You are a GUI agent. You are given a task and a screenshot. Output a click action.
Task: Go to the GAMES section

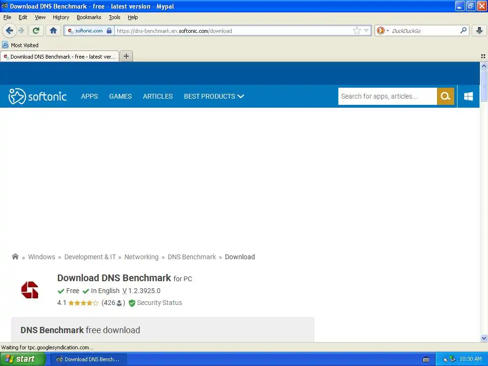pyautogui.click(x=120, y=96)
